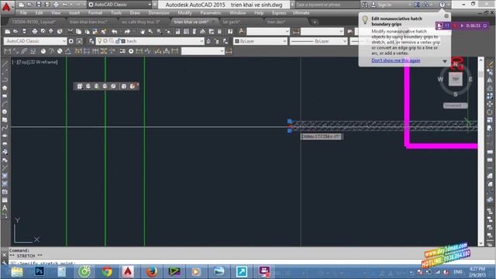The height and width of the screenshot is (279, 496).
Task: Open the Dimension menu
Action: 159,13
